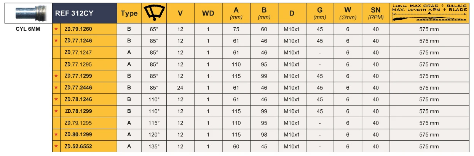The height and width of the screenshot is (156, 474).
Task: Select the SN (RPM) column header
Action: pos(376,13)
